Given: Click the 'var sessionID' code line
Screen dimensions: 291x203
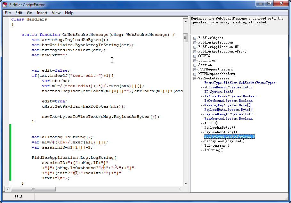Looking at the screenshot, I should click(x=62, y=147).
